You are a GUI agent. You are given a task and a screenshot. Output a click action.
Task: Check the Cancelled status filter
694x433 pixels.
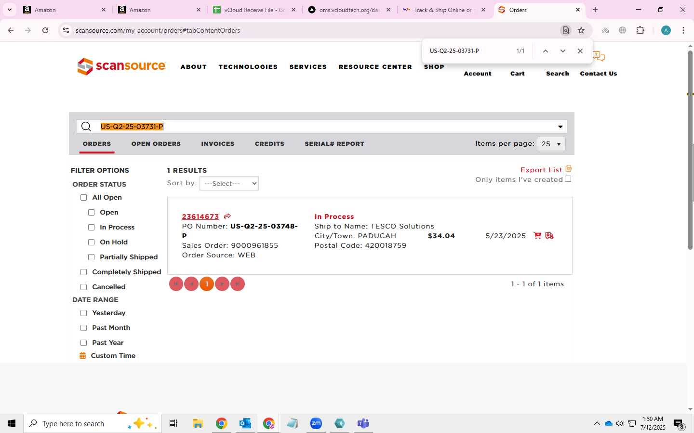pos(83,287)
